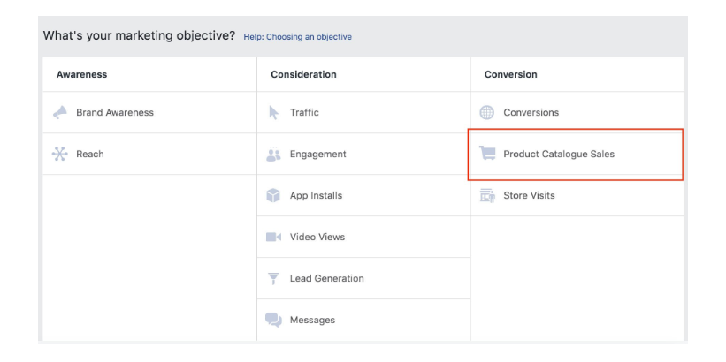Choose the Brand Awareness objective label

(115, 112)
